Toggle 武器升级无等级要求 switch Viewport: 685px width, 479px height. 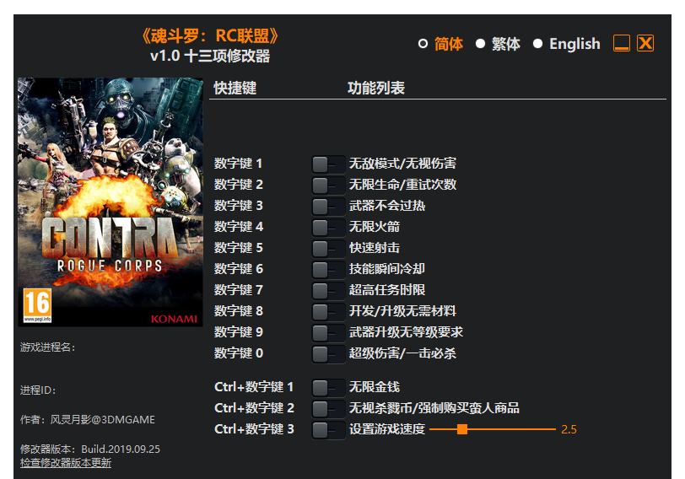[328, 333]
